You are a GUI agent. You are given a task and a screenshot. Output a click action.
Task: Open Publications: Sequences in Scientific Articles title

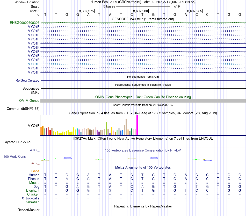click(x=143, y=85)
